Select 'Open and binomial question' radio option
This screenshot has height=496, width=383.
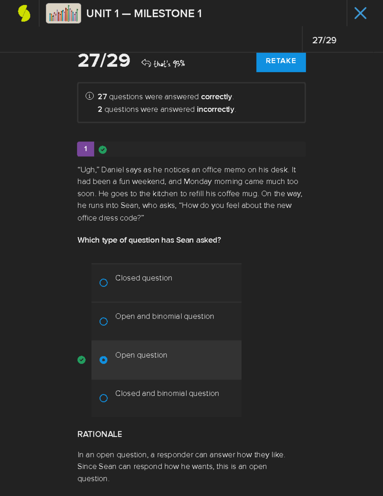103,321
